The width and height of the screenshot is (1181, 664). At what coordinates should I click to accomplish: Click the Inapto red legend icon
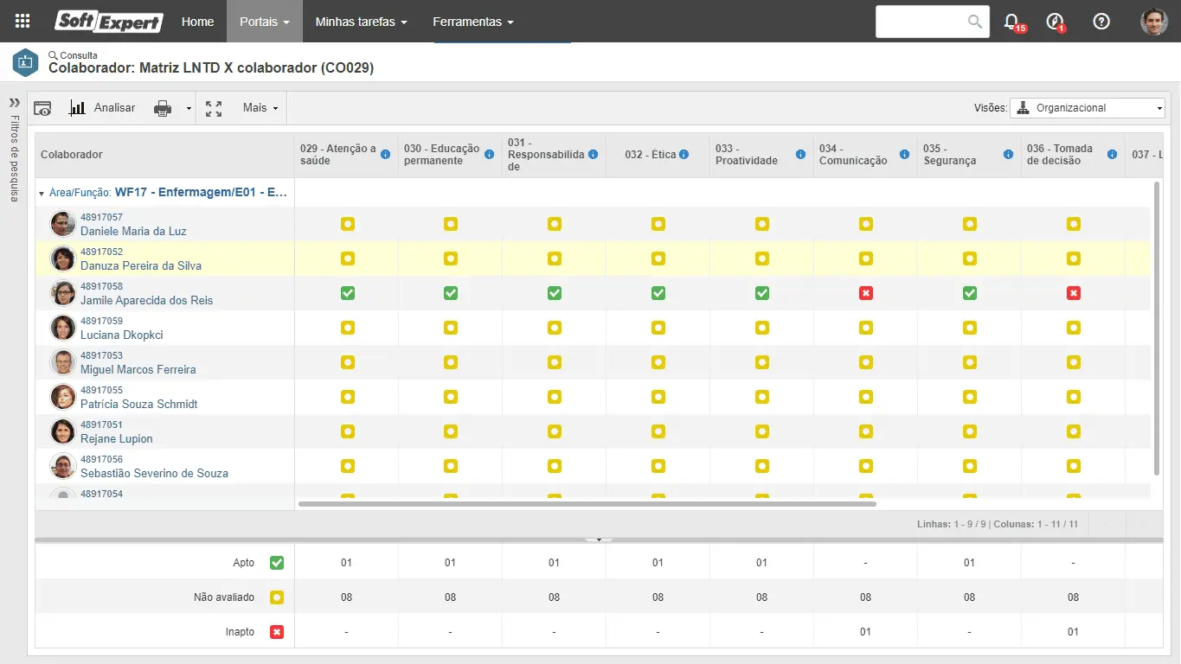tap(277, 632)
